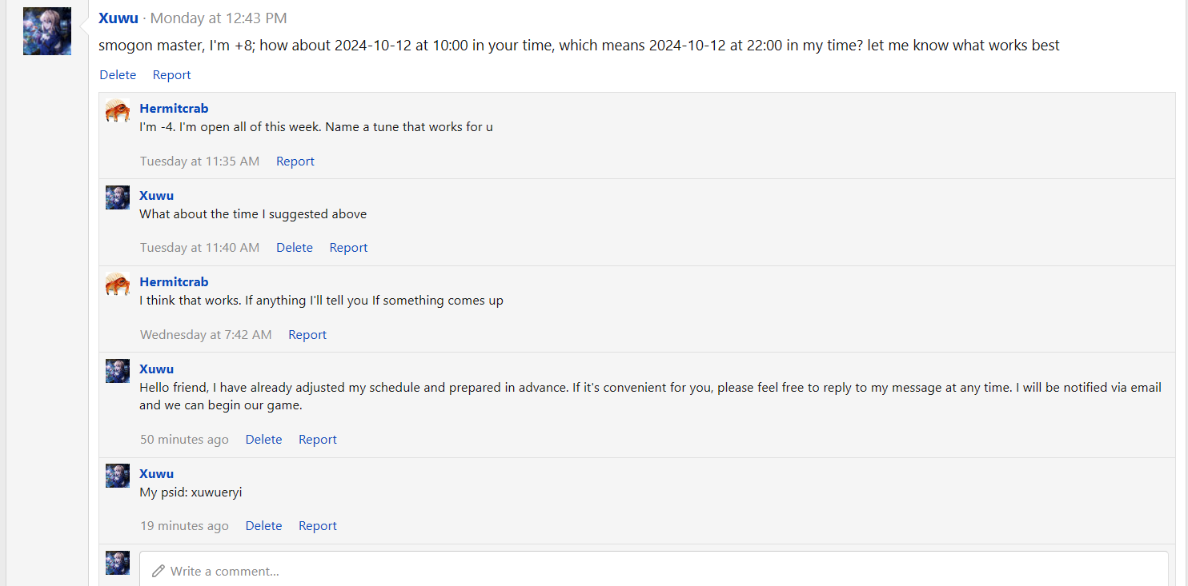Report the "What about the time" comment
The image size is (1188, 586).
[x=348, y=248]
